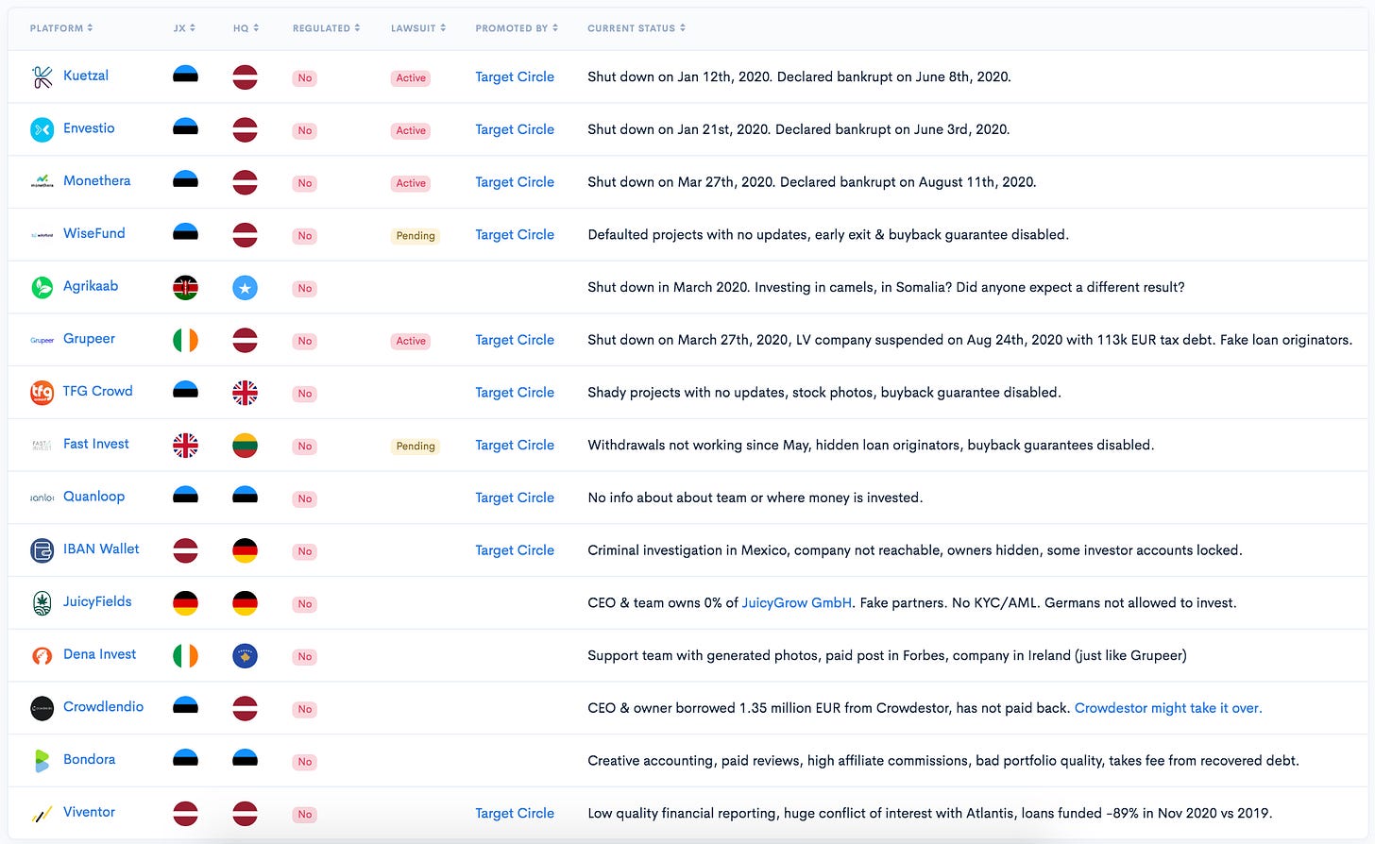Click the Agrikaab green logo icon
Image resolution: width=1375 pixels, height=844 pixels.
[42, 287]
